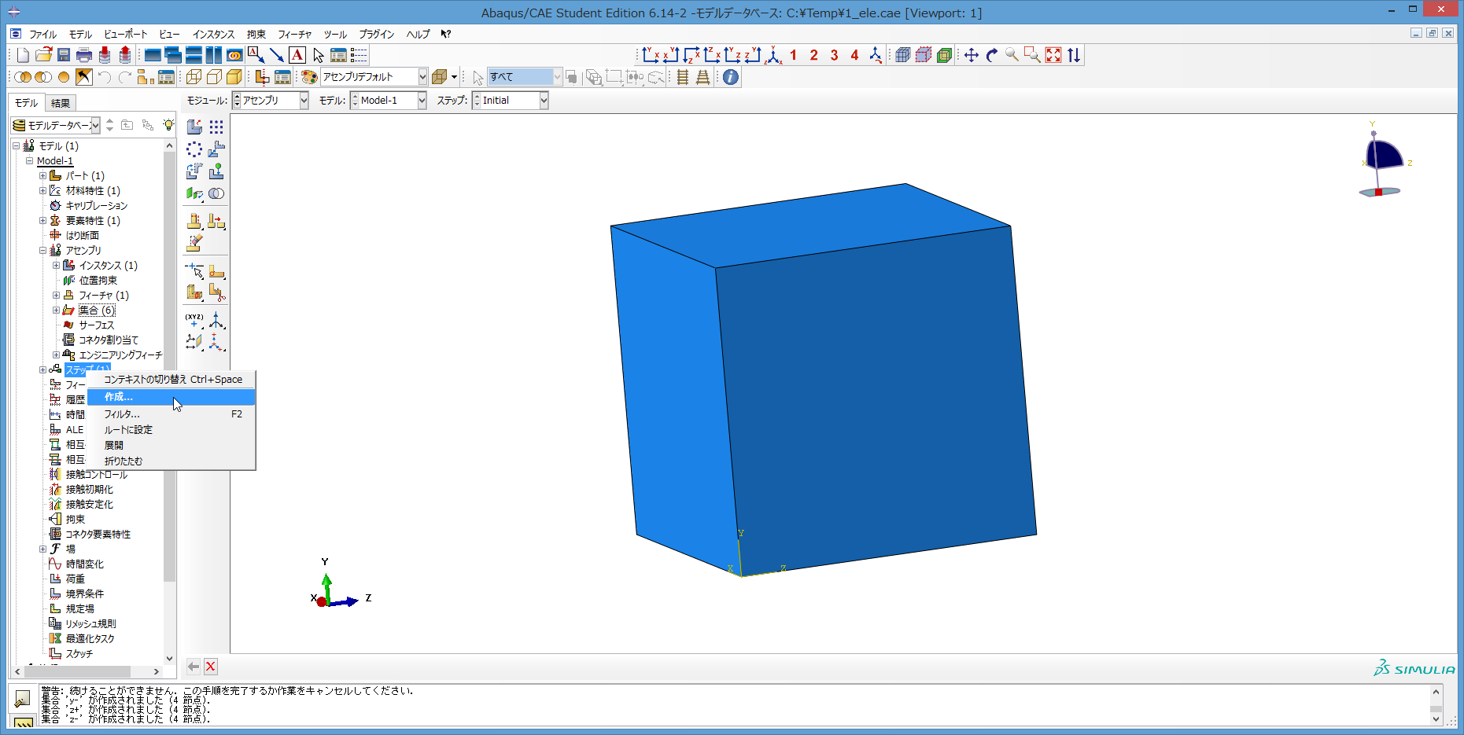Select the 境界条件 tree item
Screen dimensions: 1464x735
click(84, 594)
